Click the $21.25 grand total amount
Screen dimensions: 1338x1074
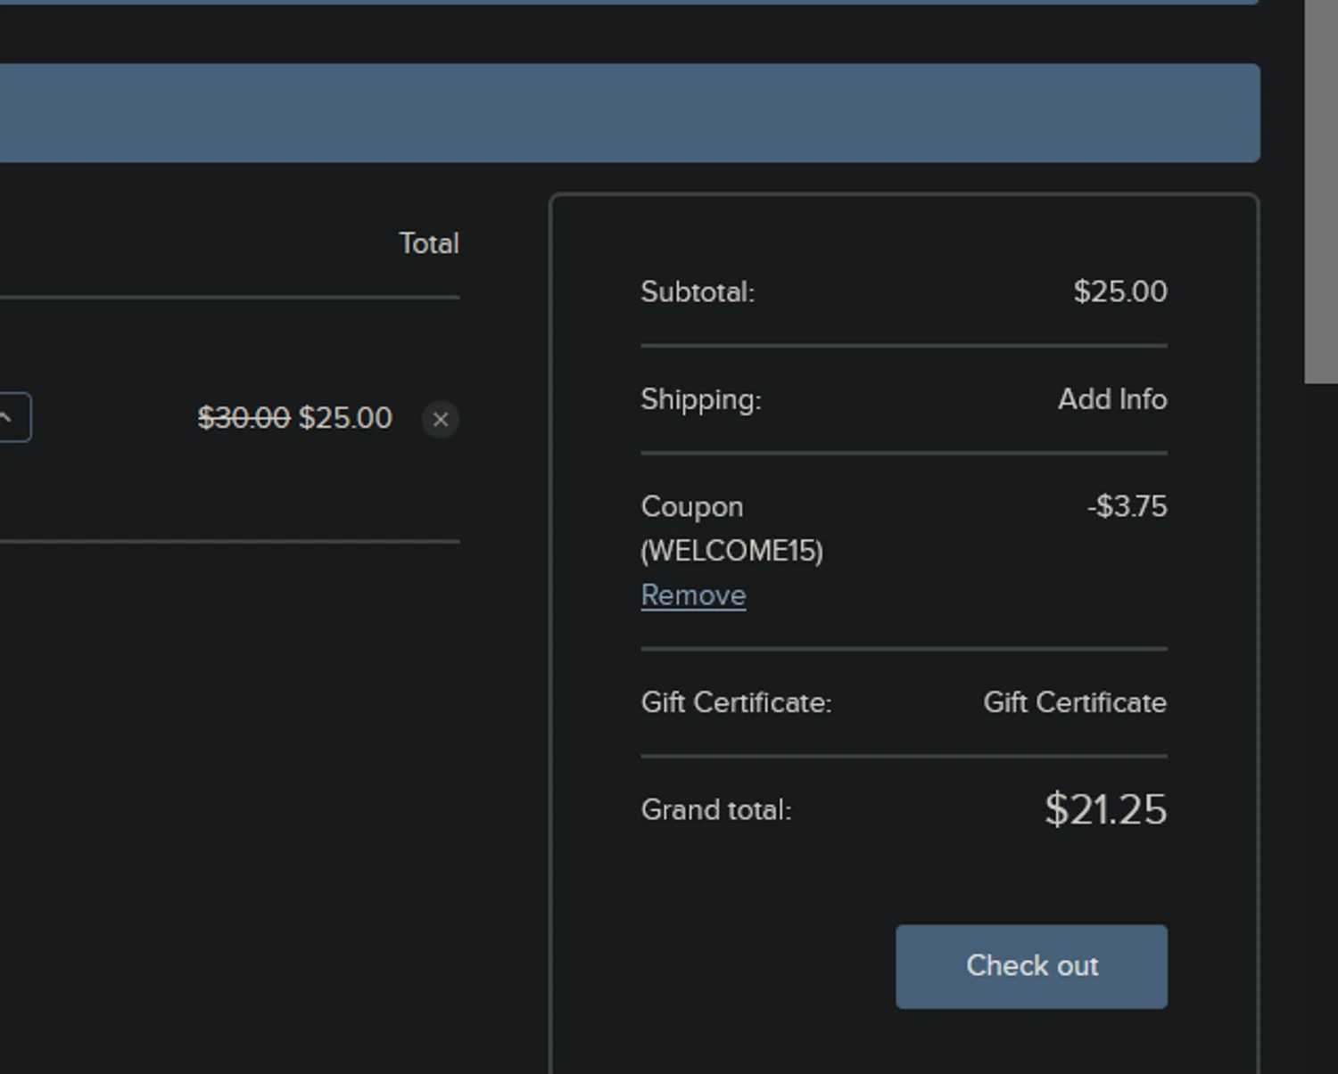[x=1105, y=809]
